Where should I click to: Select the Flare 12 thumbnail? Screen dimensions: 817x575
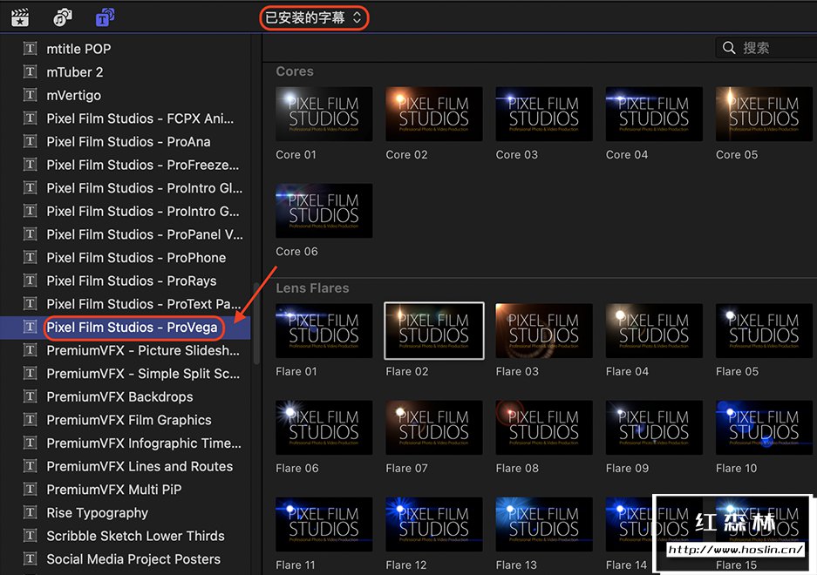434,524
